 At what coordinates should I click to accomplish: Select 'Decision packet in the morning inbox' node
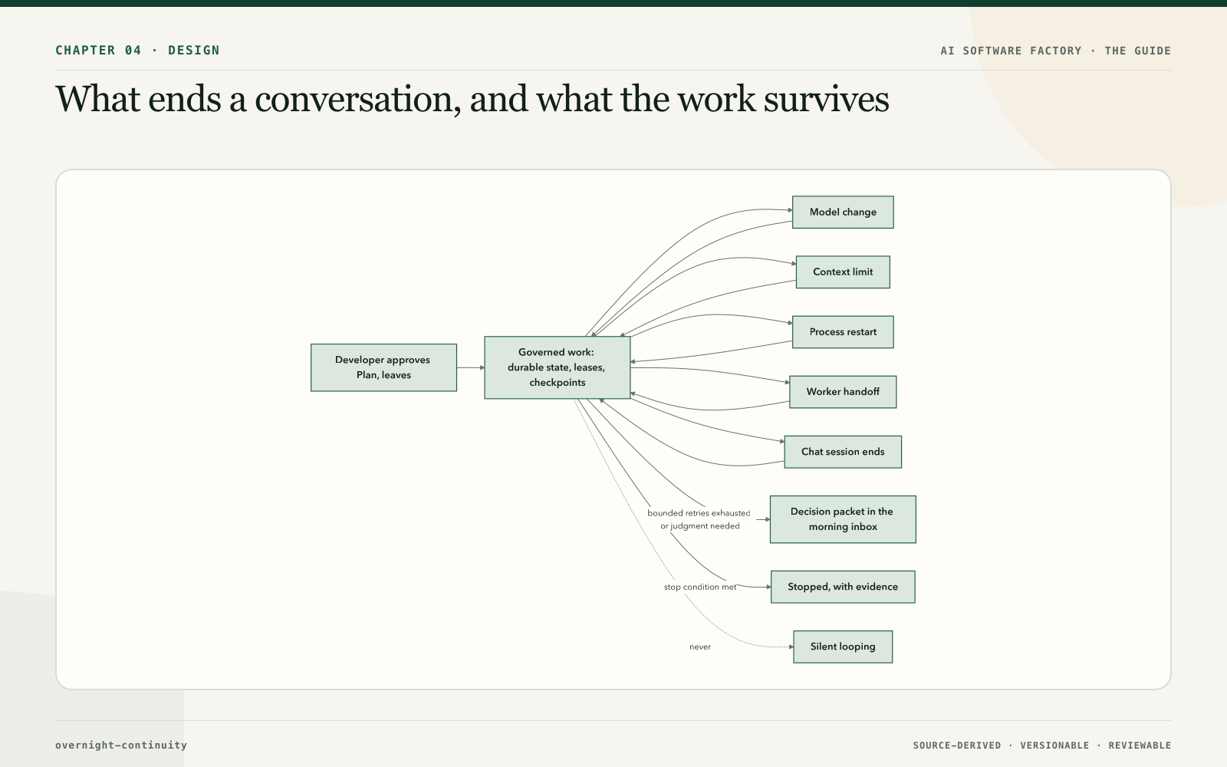pos(843,519)
